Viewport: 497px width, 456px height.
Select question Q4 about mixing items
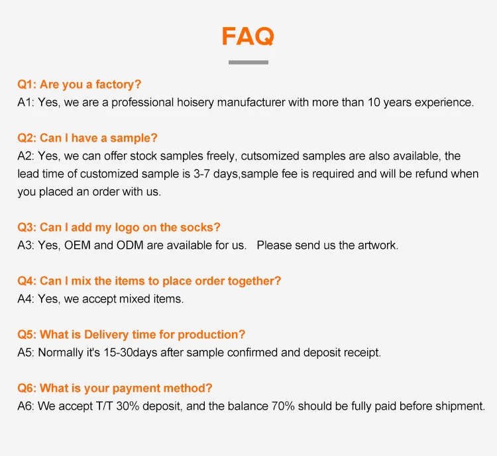(149, 281)
